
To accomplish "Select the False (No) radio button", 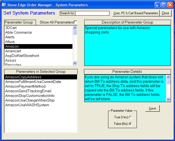I will pyautogui.click(x=130, y=124).
